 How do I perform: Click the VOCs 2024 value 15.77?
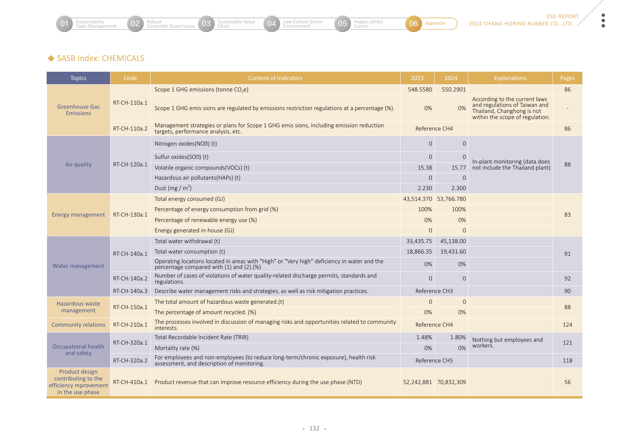pyautogui.click(x=459, y=168)
